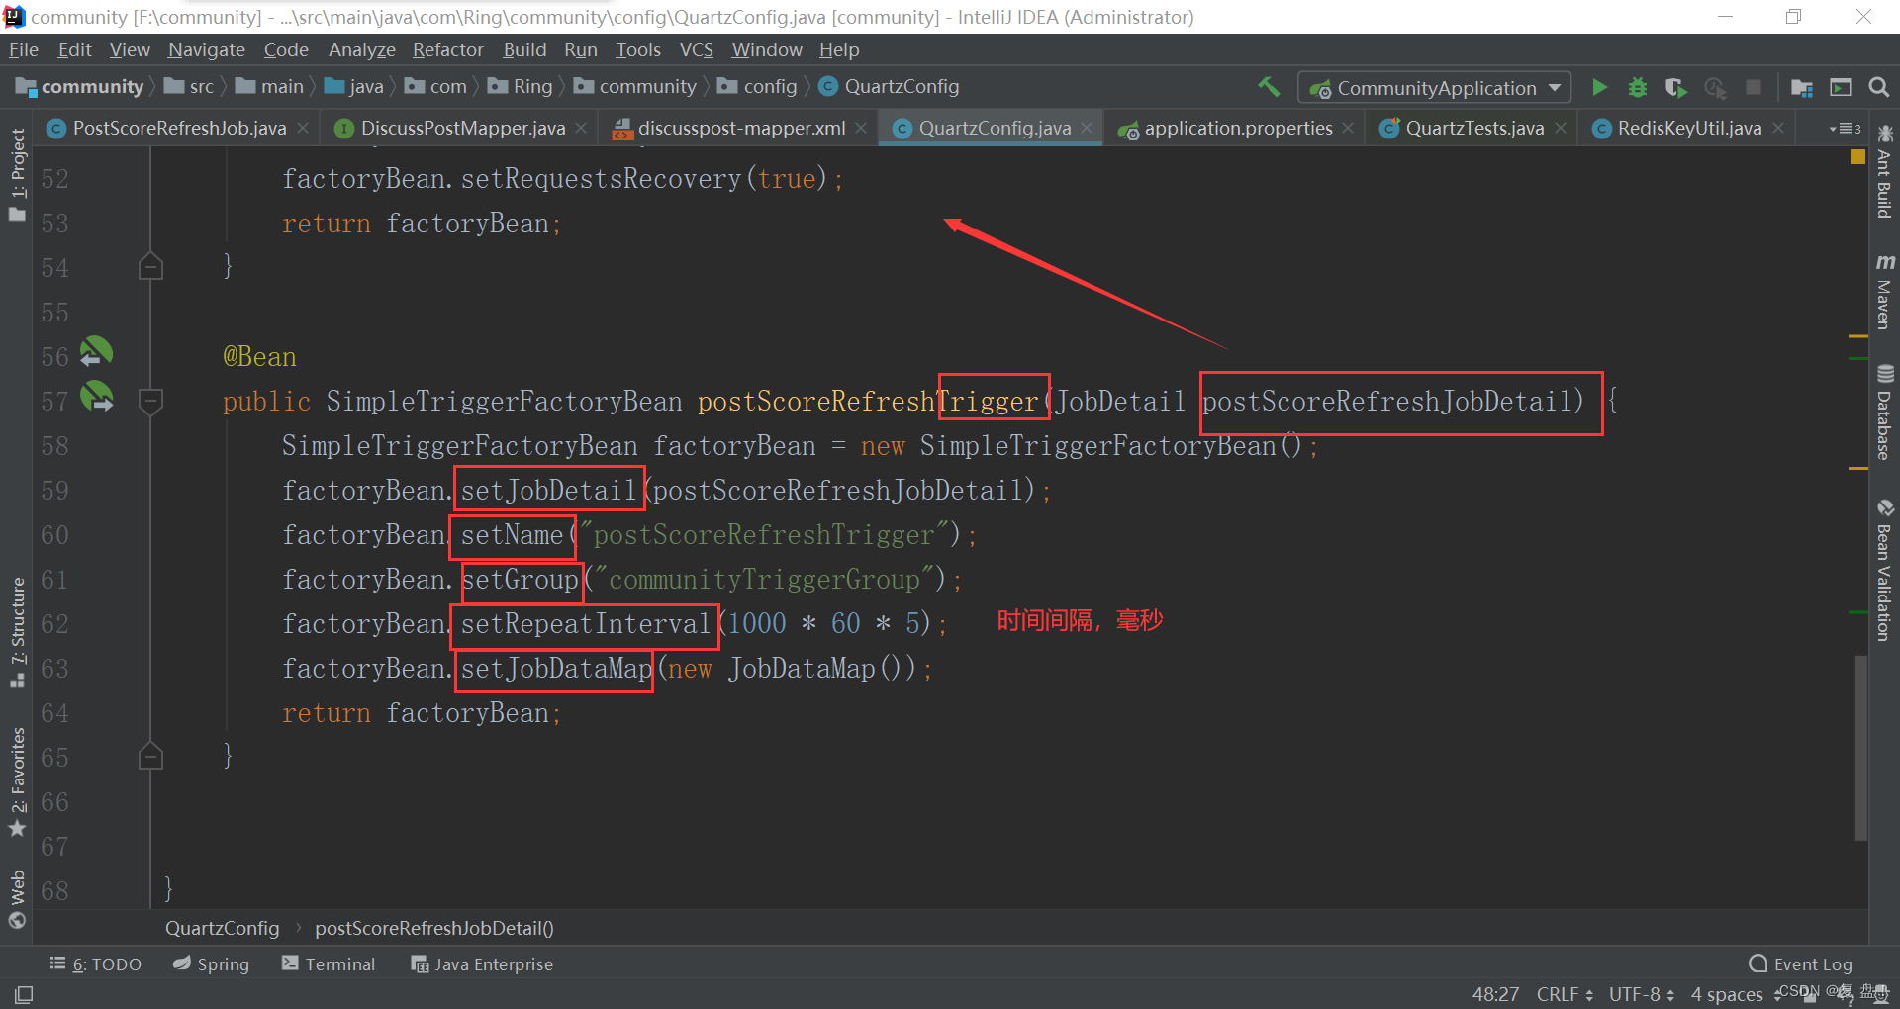Place the cursor on setRepeatInterval on line 62
Viewport: 1900px width, 1009px height.
(x=585, y=624)
